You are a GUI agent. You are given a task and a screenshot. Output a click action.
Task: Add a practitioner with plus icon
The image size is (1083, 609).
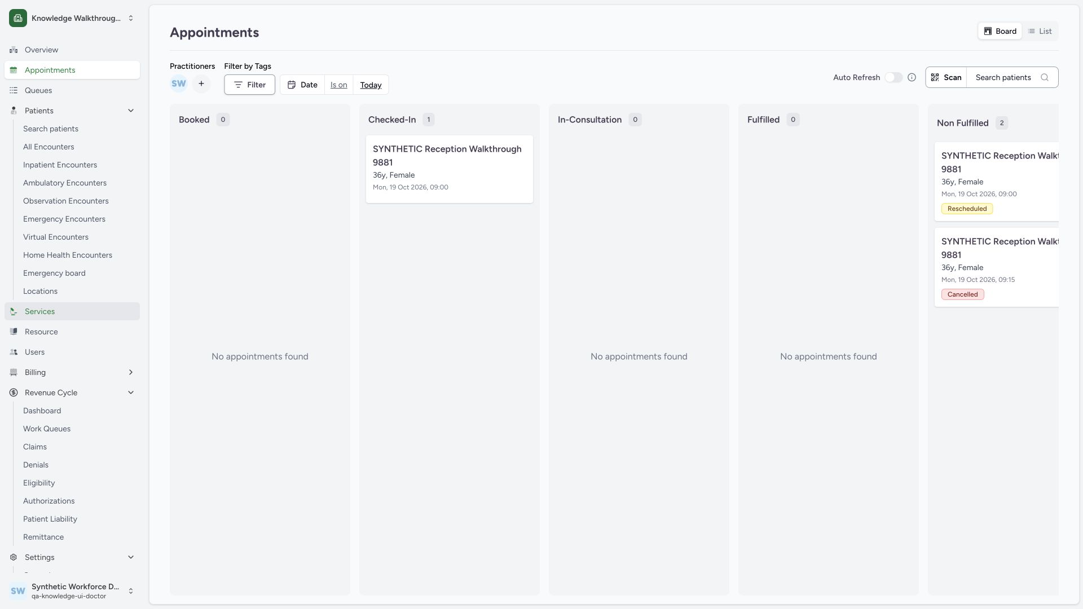point(201,83)
